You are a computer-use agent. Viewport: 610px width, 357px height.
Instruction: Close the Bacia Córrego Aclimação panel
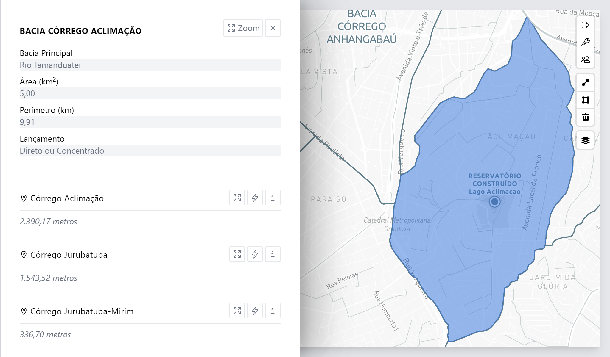pos(273,28)
